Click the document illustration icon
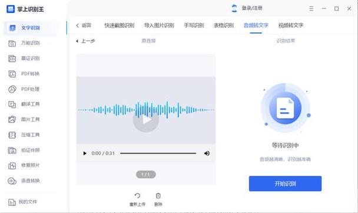This screenshot has width=358, height=213. [285, 108]
